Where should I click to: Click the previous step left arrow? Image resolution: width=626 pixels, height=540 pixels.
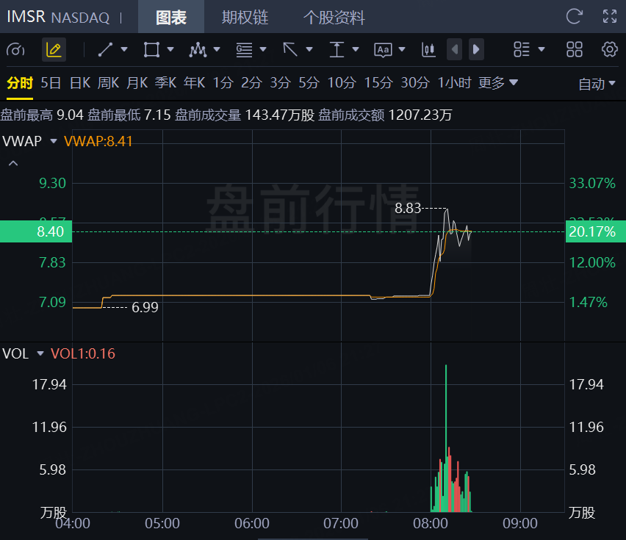point(454,49)
